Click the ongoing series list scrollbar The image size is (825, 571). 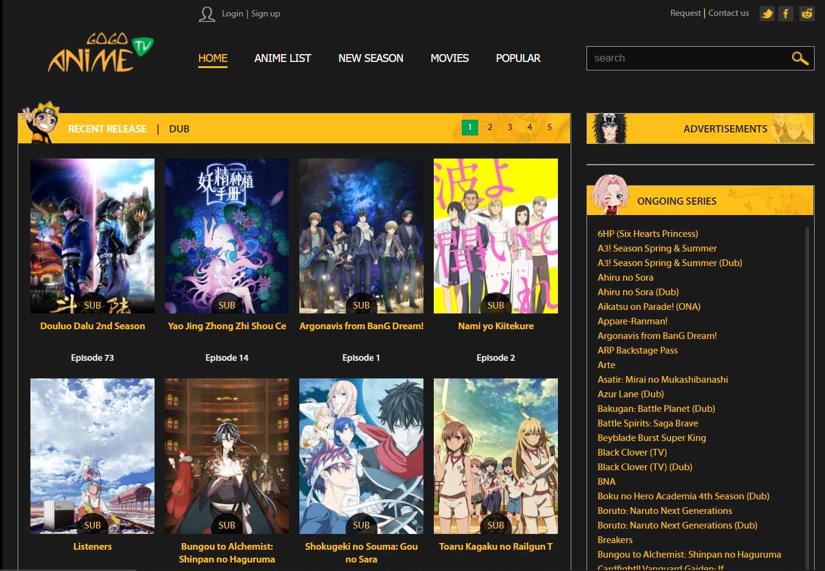pyautogui.click(x=807, y=398)
